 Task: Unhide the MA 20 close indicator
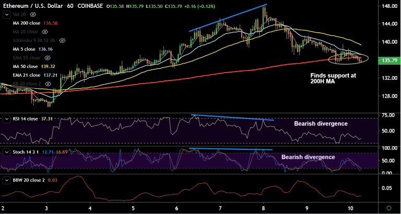[x=45, y=32]
